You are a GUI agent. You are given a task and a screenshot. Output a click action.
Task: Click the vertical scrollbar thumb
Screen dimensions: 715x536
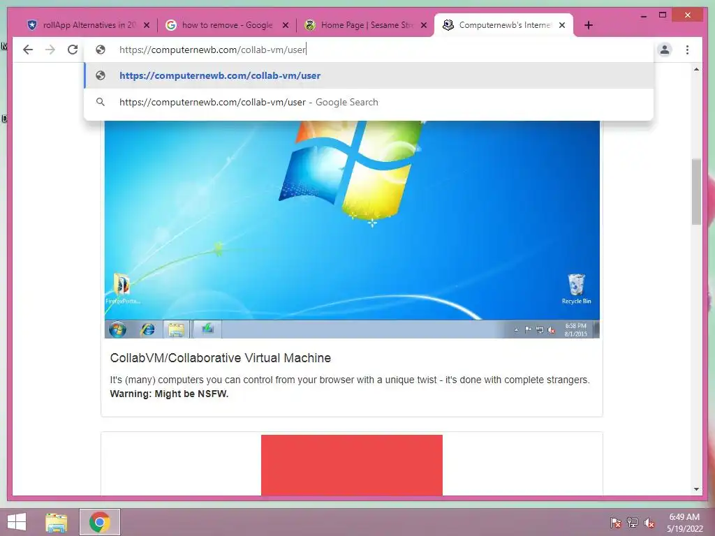point(696,191)
